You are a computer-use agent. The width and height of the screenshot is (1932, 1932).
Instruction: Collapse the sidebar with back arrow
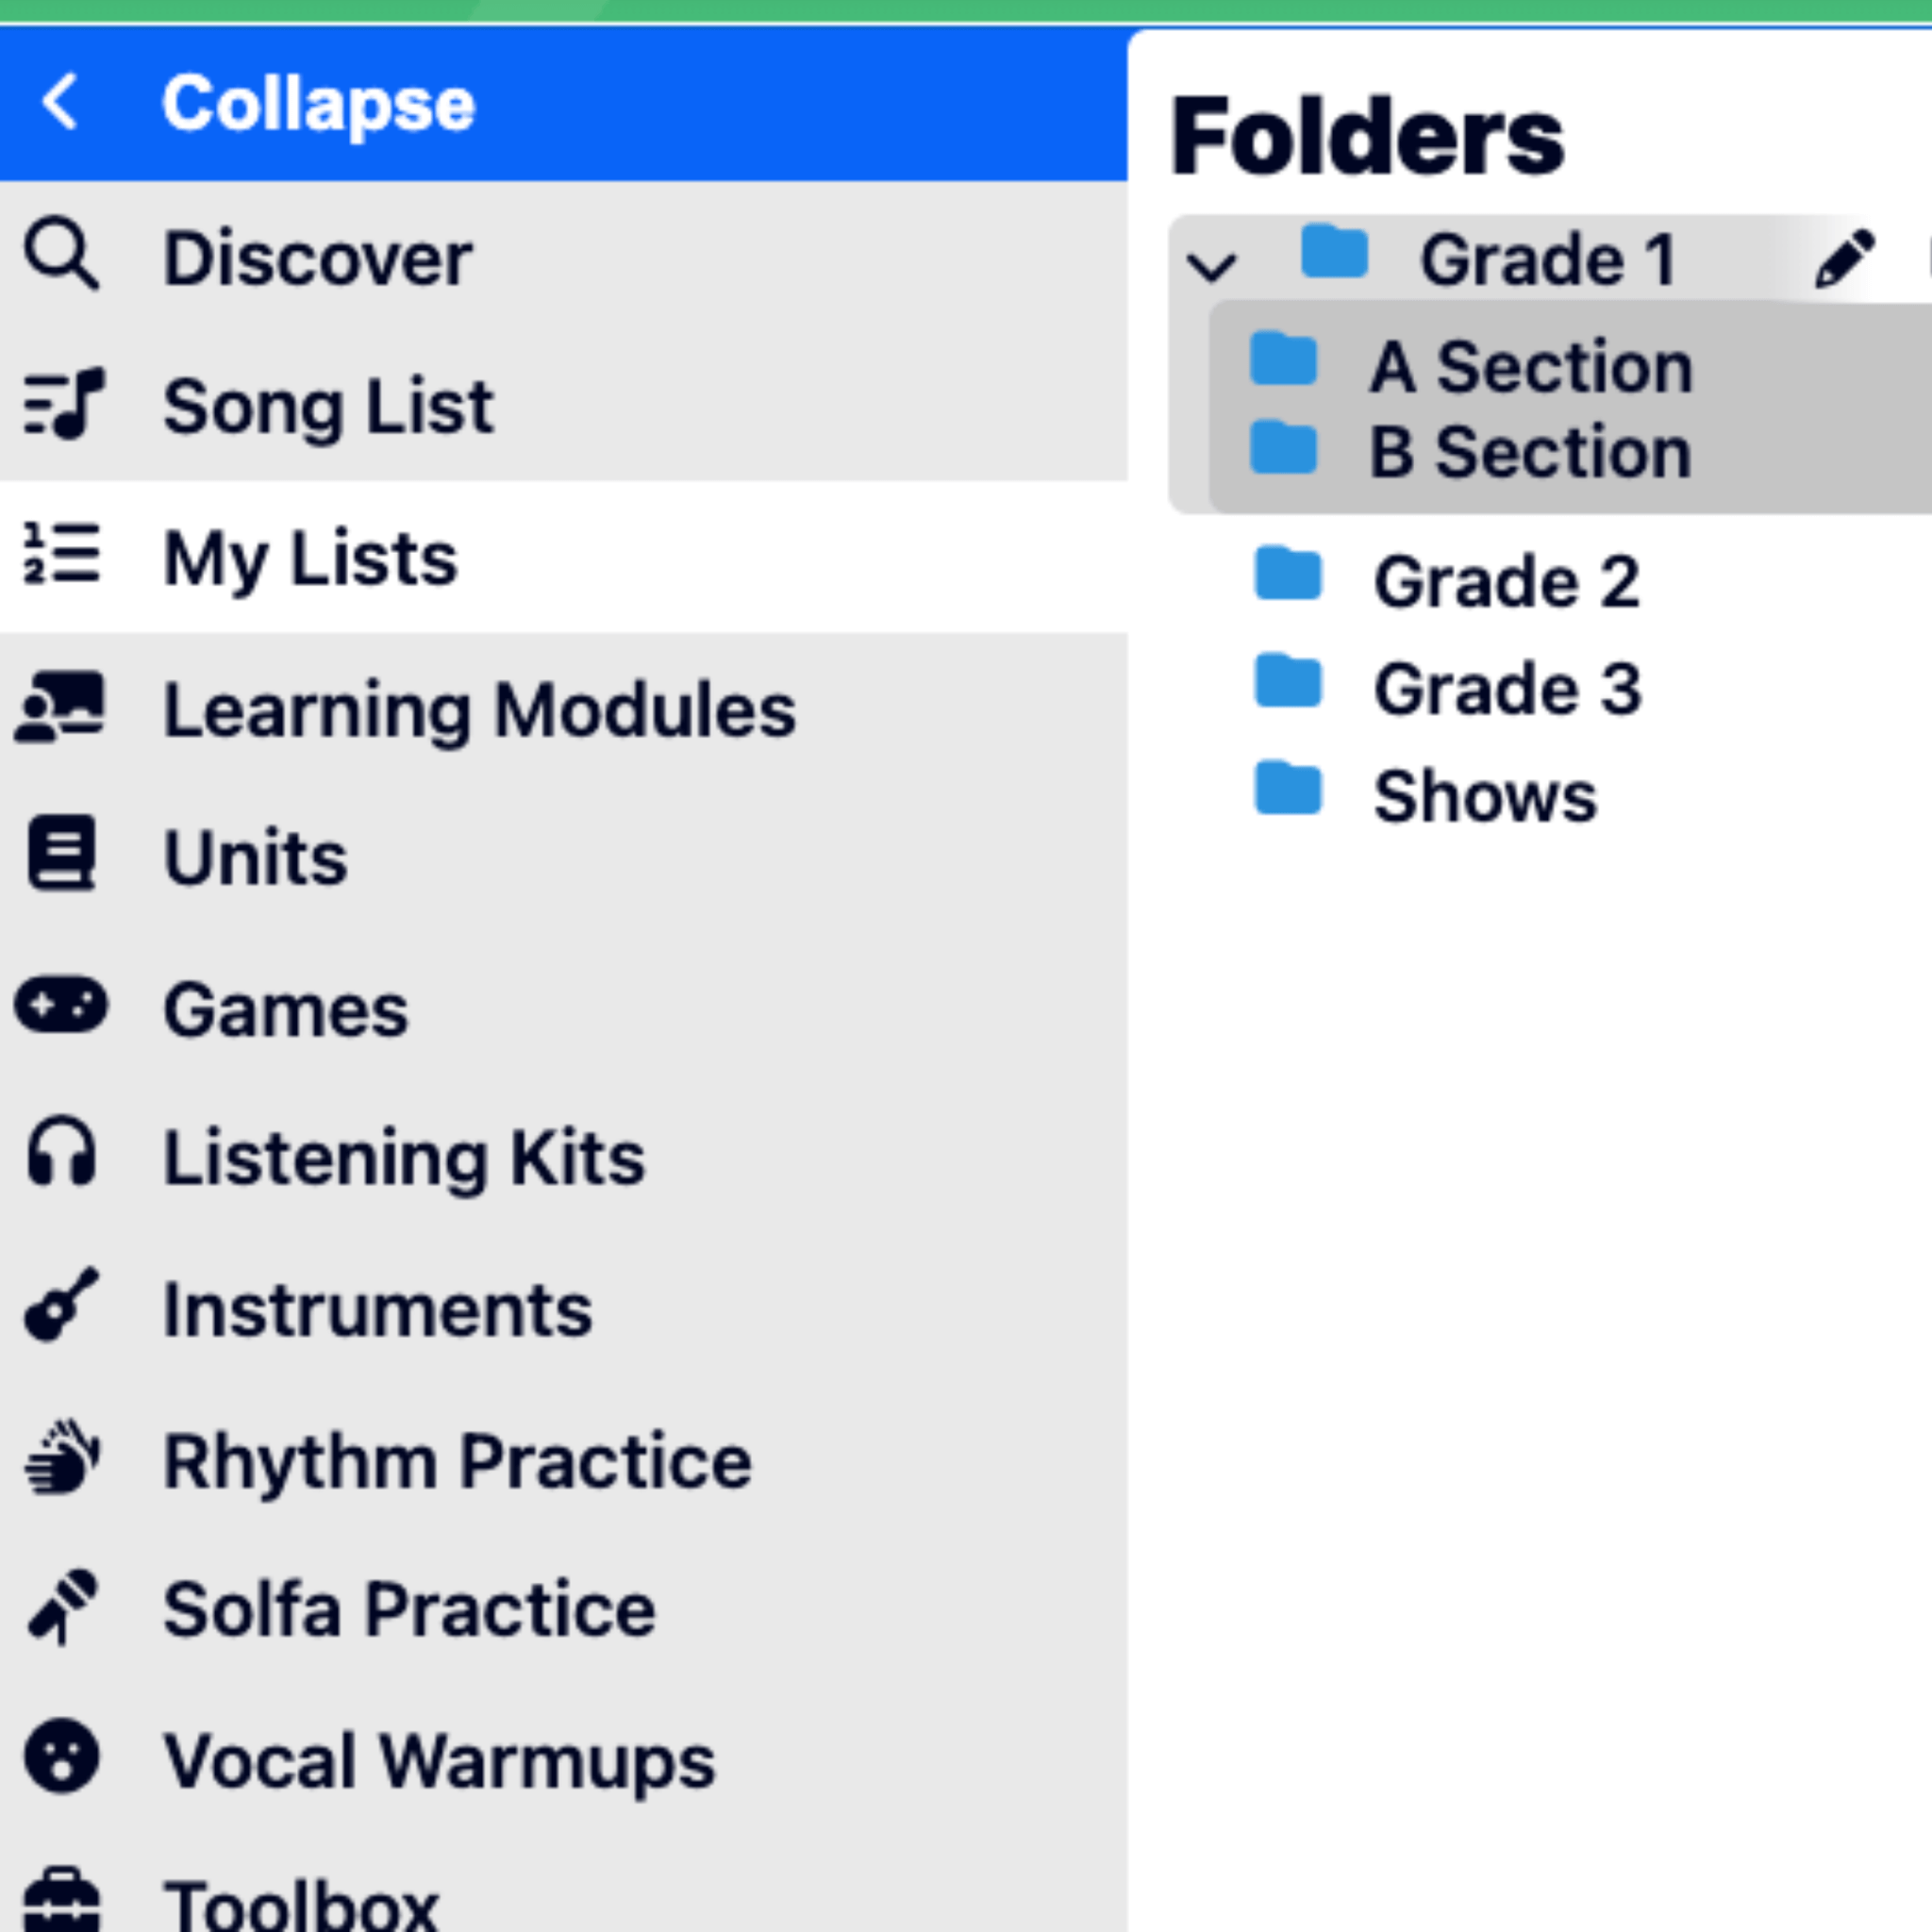[60, 102]
